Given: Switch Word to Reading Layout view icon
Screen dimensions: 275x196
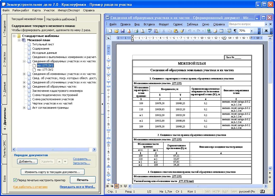Looking at the screenshot, I should pos(125,186).
